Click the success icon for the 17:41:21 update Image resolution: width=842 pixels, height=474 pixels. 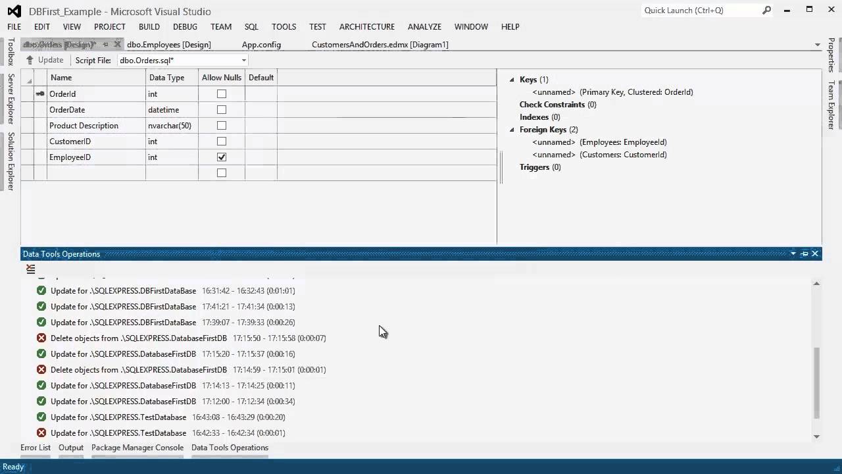(x=41, y=306)
